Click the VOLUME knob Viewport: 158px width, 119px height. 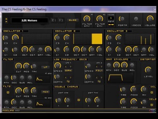[150, 19]
